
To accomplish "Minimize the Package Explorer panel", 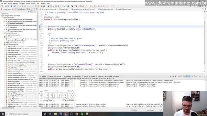I will pyautogui.click(x=35, y=9).
